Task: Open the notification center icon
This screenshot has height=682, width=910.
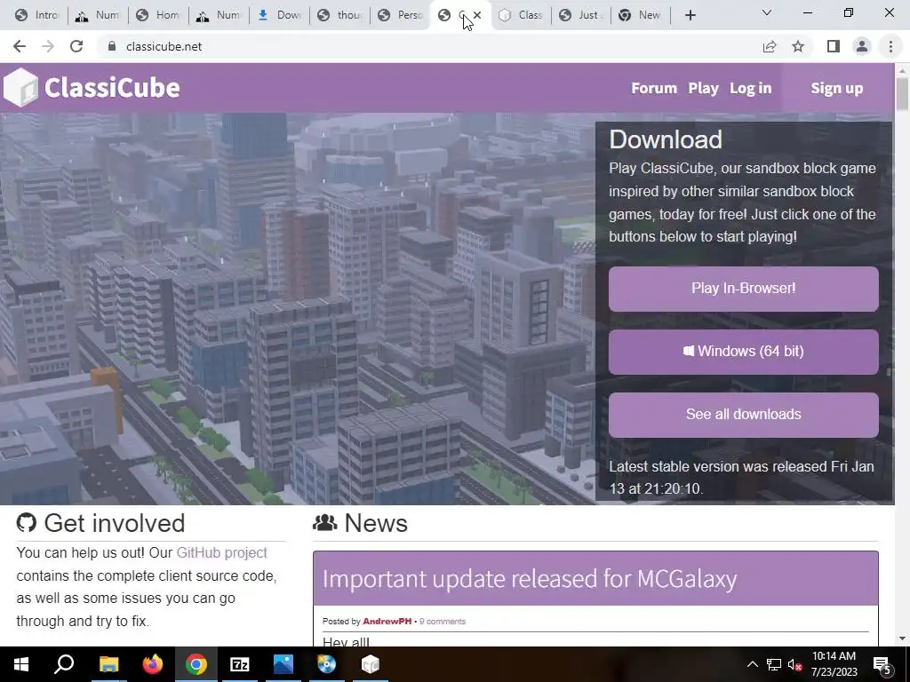Action: (882, 664)
